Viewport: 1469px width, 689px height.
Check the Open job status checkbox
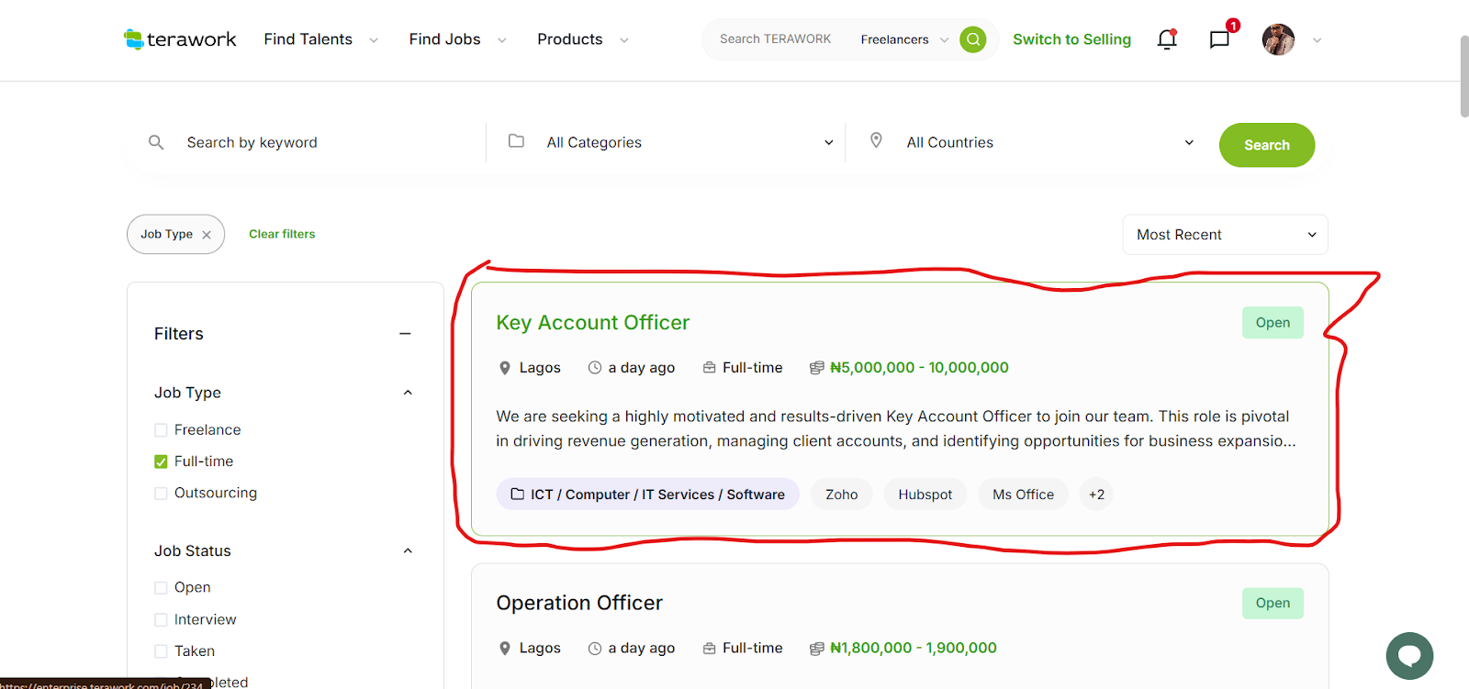coord(162,588)
